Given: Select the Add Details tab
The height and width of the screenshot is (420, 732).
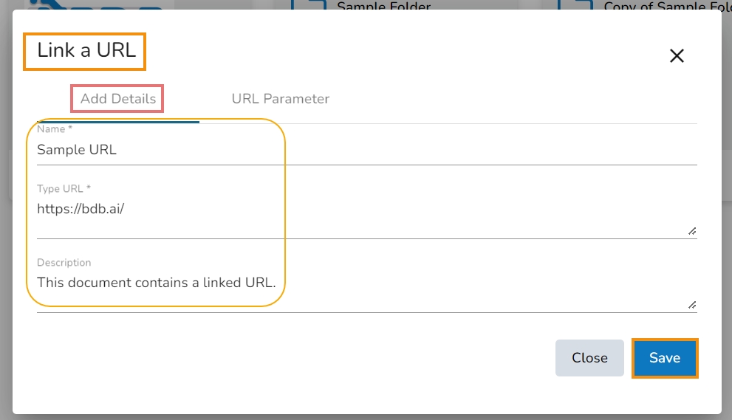Looking at the screenshot, I should coord(118,99).
